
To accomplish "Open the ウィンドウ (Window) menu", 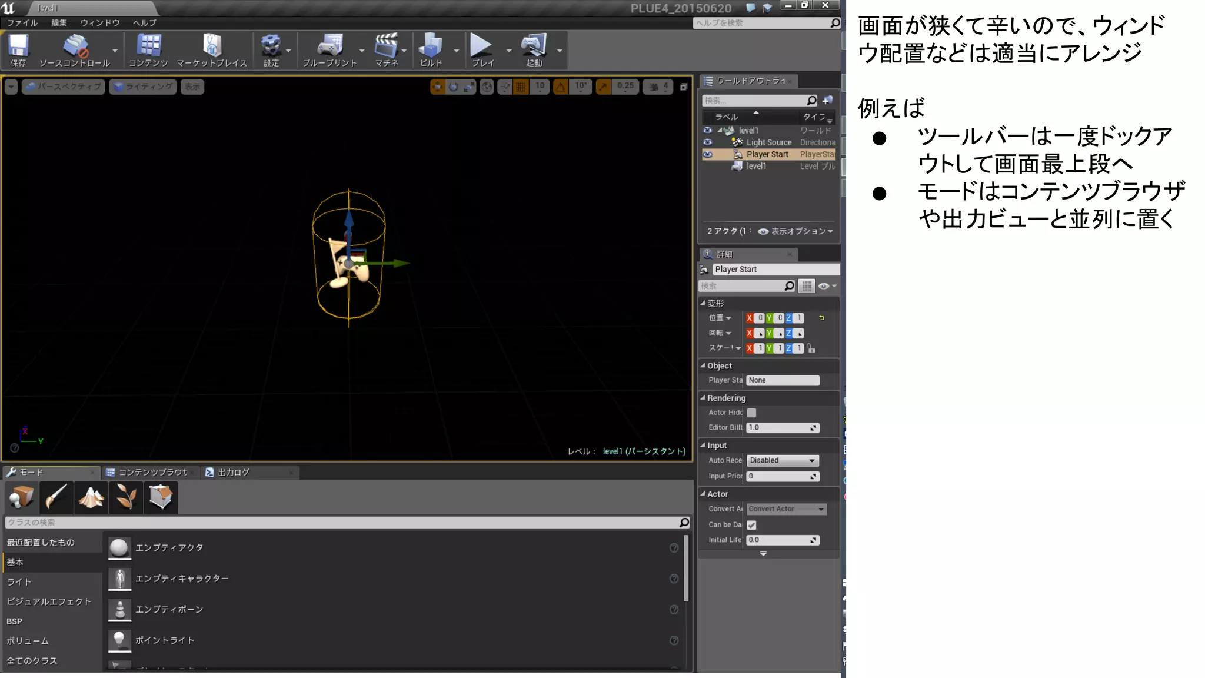I will point(100,23).
